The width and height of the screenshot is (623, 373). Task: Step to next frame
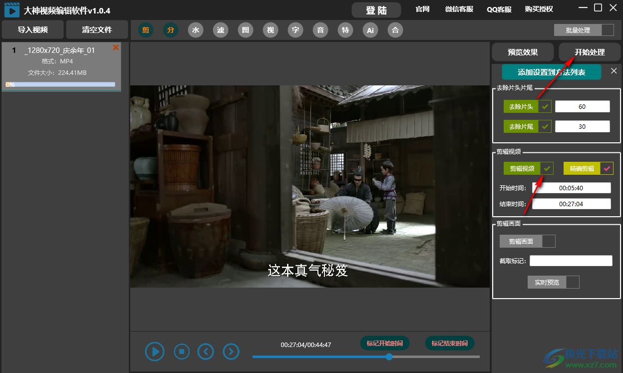(231, 352)
